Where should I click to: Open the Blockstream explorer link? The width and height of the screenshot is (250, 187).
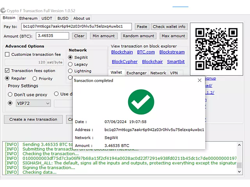tap(172, 52)
